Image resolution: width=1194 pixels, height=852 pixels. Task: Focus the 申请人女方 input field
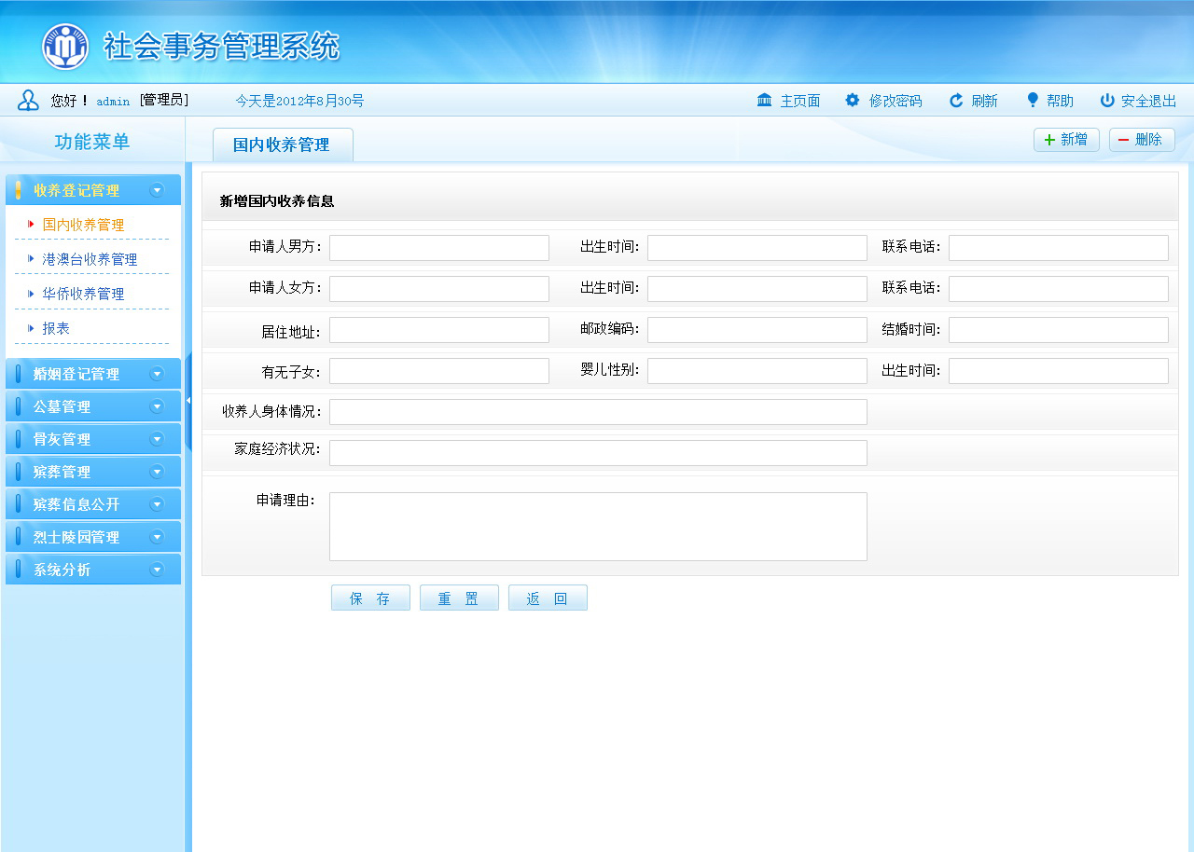tap(439, 289)
